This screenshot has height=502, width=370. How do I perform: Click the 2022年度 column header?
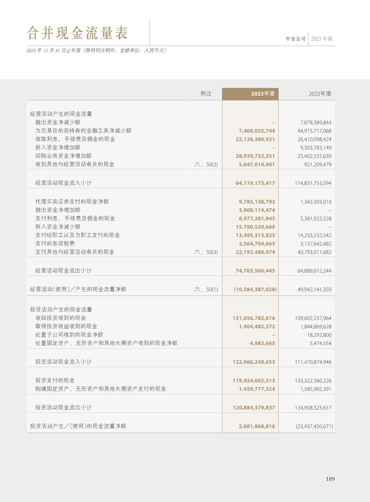click(x=320, y=94)
